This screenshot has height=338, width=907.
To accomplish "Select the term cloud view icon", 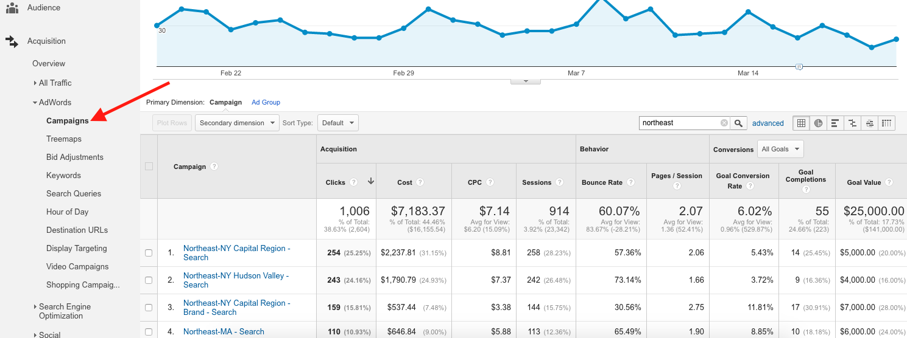I will click(869, 123).
